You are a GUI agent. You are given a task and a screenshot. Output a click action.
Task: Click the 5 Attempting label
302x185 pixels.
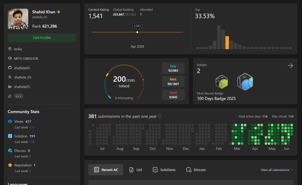tap(124, 98)
